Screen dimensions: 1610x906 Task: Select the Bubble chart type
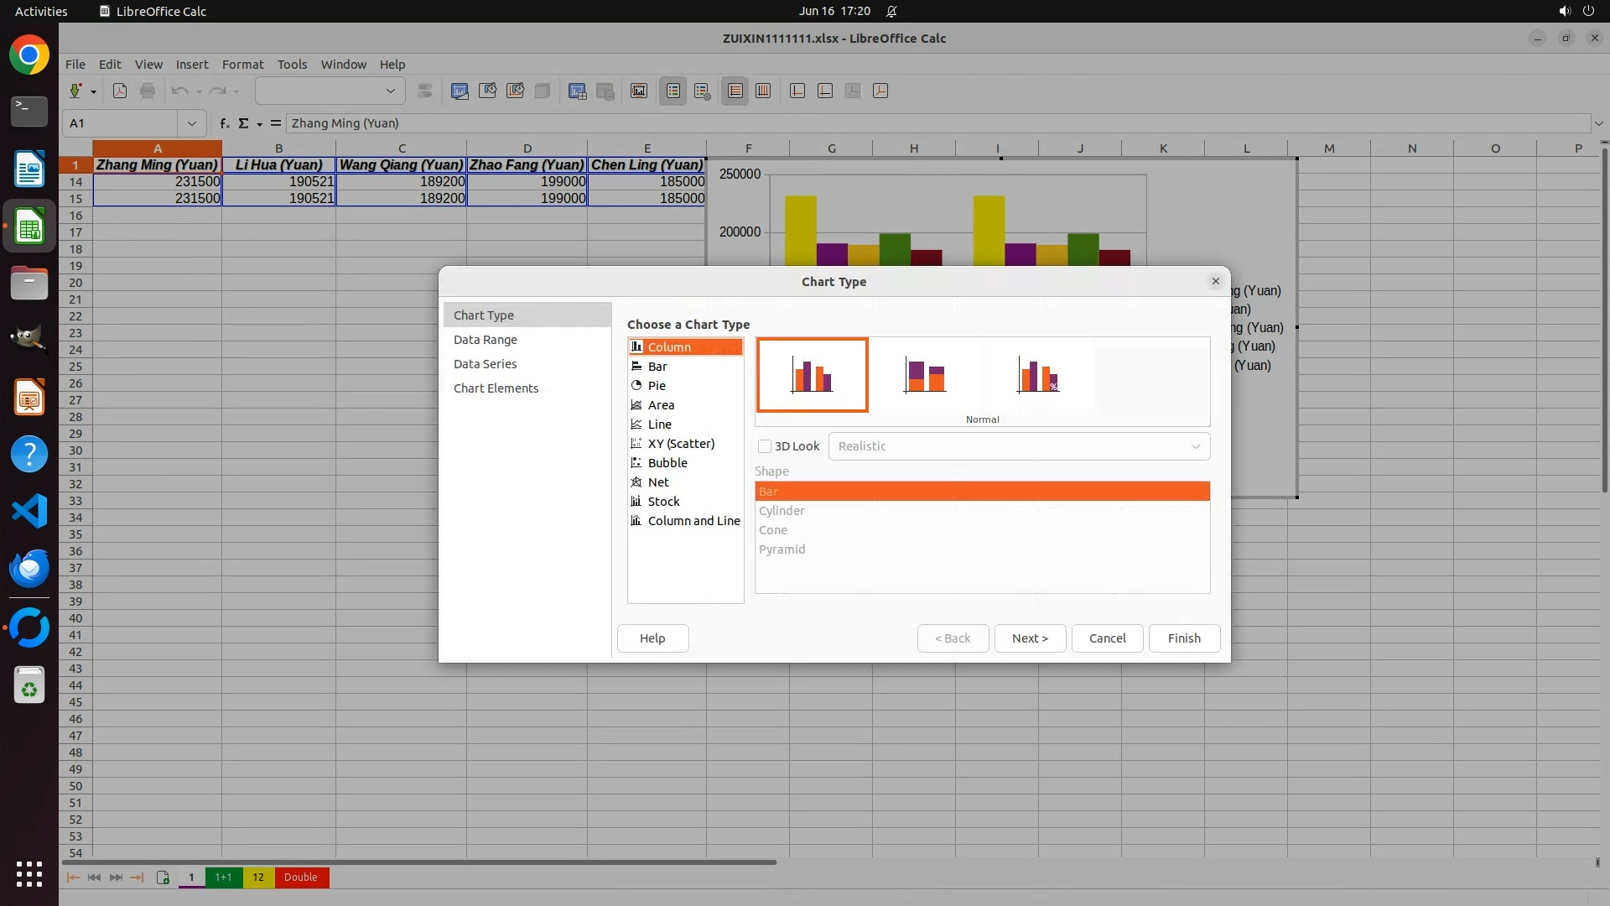coord(667,463)
